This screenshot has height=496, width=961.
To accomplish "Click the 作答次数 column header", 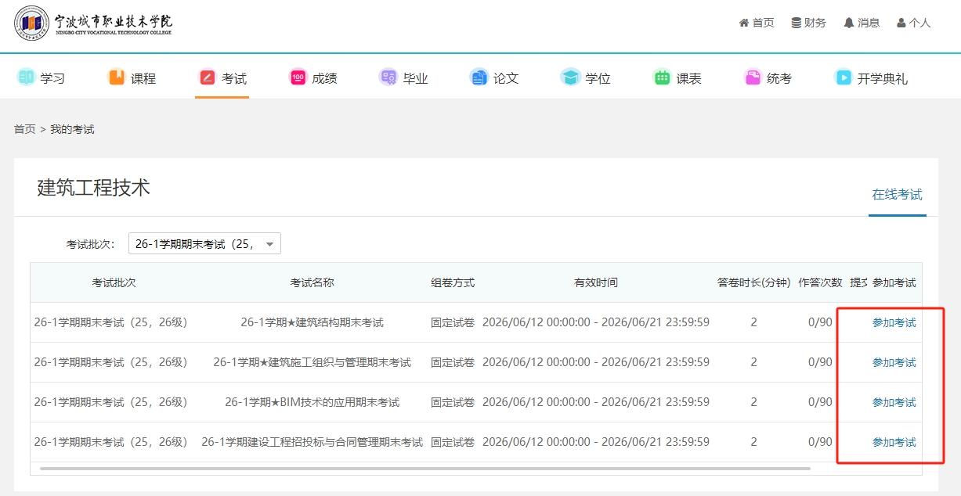I will 820,282.
